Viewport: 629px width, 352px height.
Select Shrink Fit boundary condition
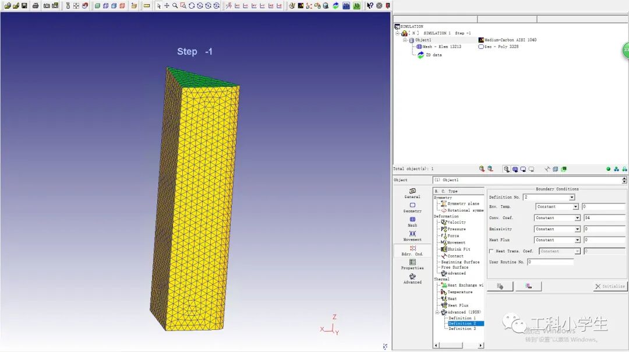pos(455,249)
